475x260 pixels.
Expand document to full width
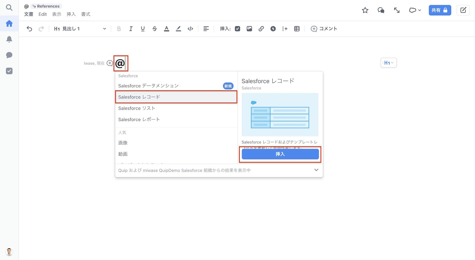pos(397,10)
